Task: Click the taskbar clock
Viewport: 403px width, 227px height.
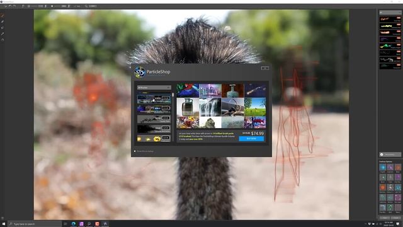Action: [389, 224]
